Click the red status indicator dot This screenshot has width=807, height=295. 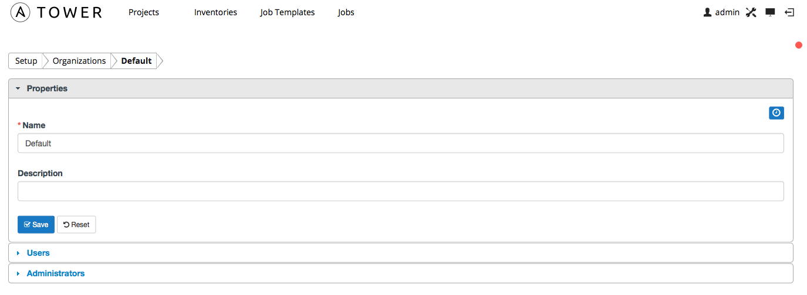point(799,45)
